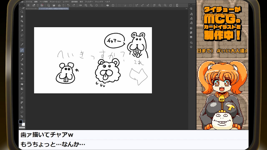Switch to the マッツァンカー document tab

(32, 9)
